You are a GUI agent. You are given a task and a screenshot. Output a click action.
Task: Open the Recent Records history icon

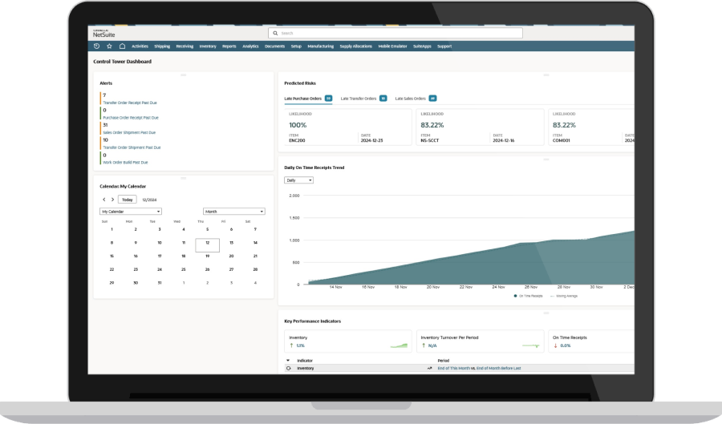coord(97,46)
